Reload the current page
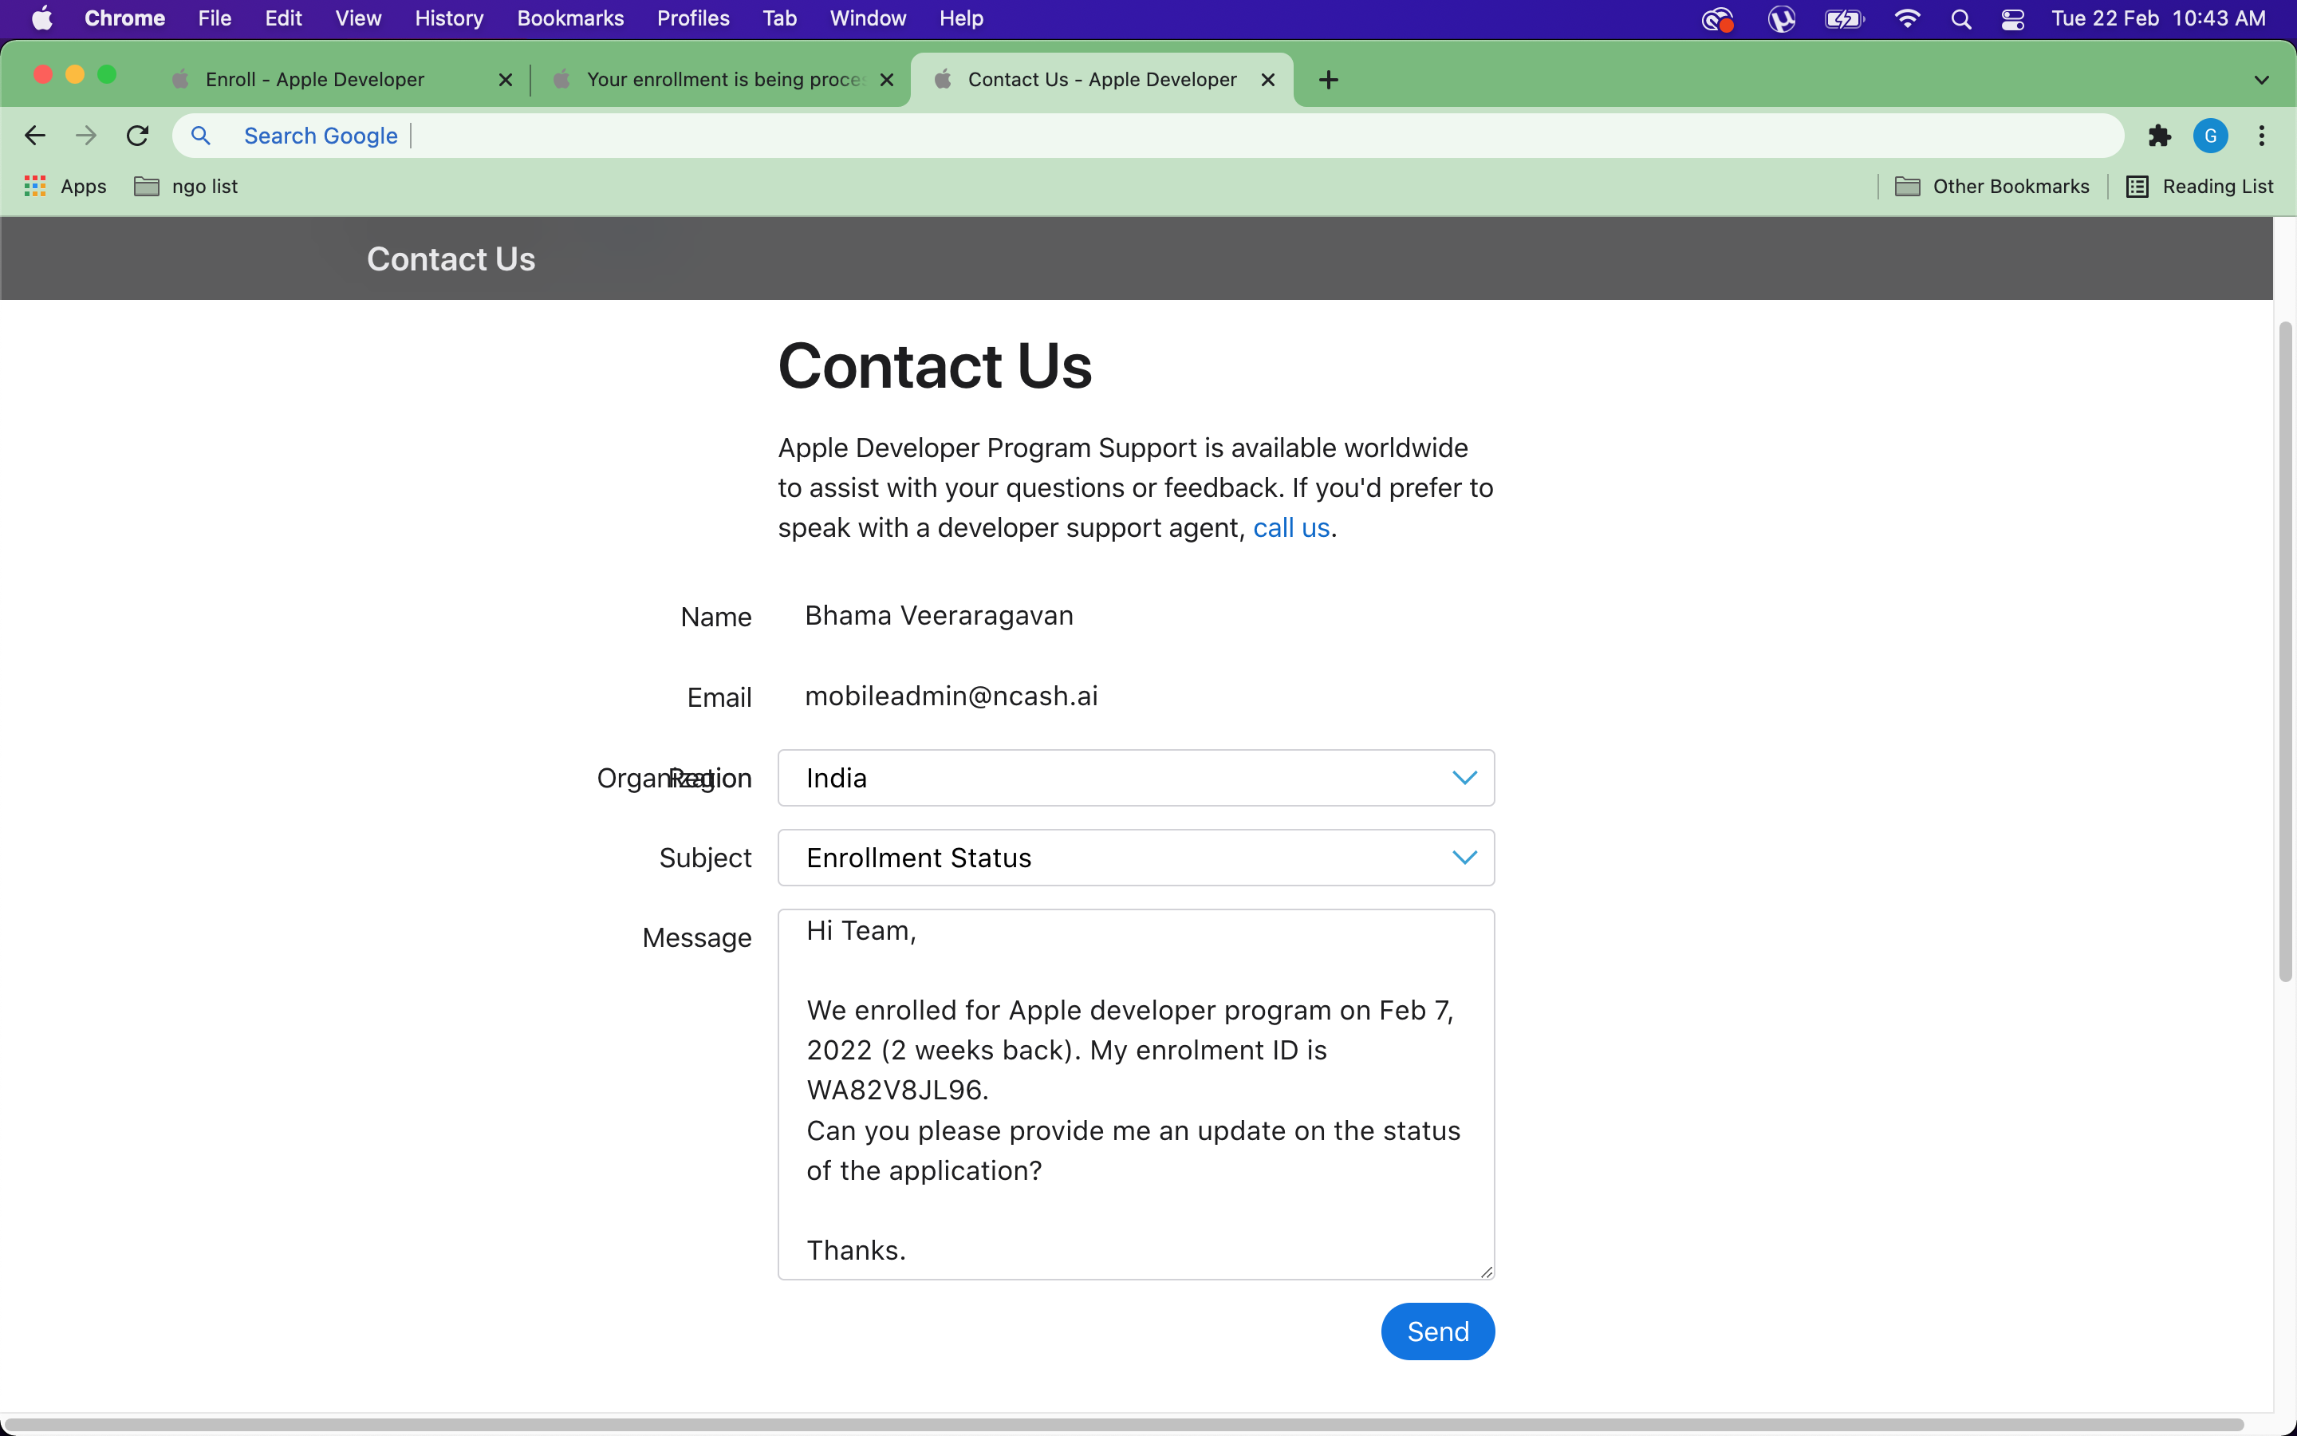Viewport: 2297px width, 1436px height. pos(138,136)
